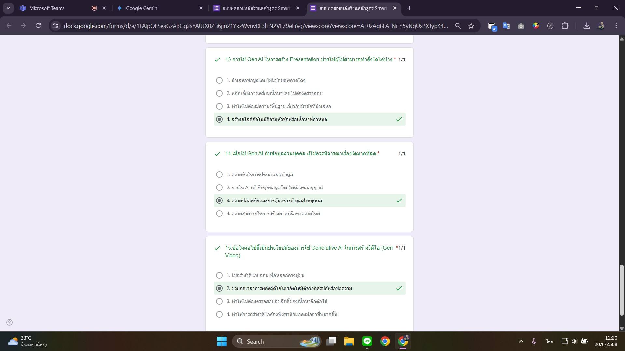
Task: Open the Chrome downloads icon
Action: [587, 26]
